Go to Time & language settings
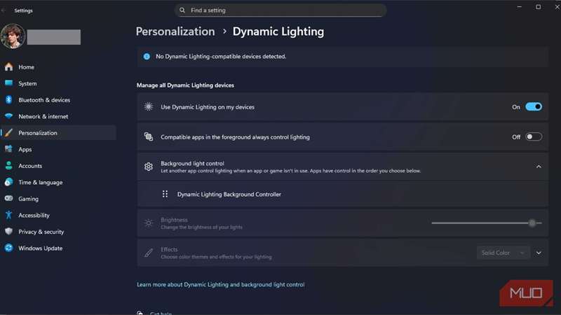Viewport: 561px width, 315px height. (x=40, y=182)
